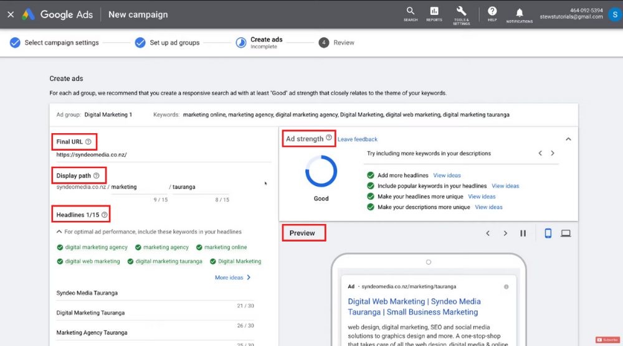Open the Search tool in the header
This screenshot has width=623, height=346.
point(411,14)
